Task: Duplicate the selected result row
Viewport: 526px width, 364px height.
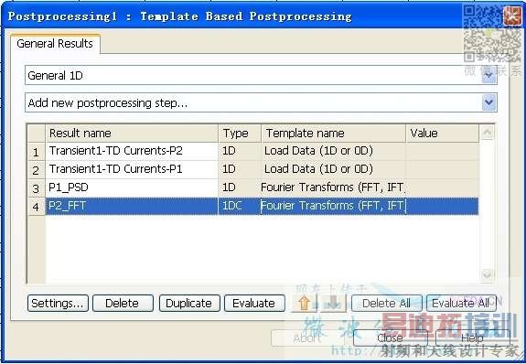Action: (x=189, y=304)
